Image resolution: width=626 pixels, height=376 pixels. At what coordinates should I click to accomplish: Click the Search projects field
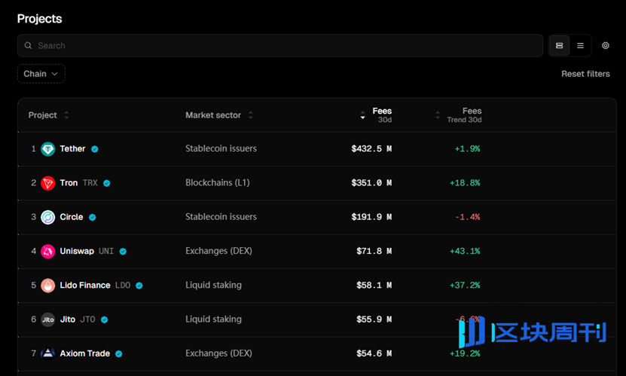click(279, 46)
